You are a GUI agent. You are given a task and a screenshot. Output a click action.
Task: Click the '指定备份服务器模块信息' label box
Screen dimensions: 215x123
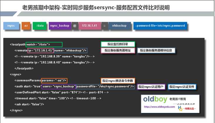point(156,51)
